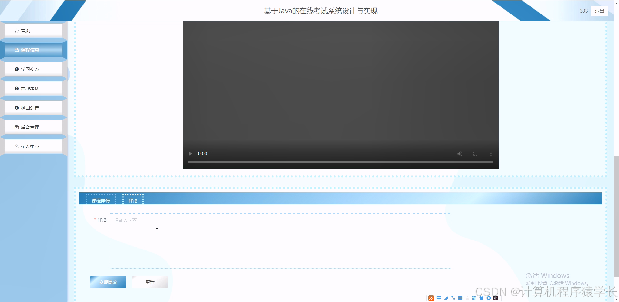Click the scrollbar down arrow
The width and height of the screenshot is (619, 302).
pyautogui.click(x=616, y=299)
